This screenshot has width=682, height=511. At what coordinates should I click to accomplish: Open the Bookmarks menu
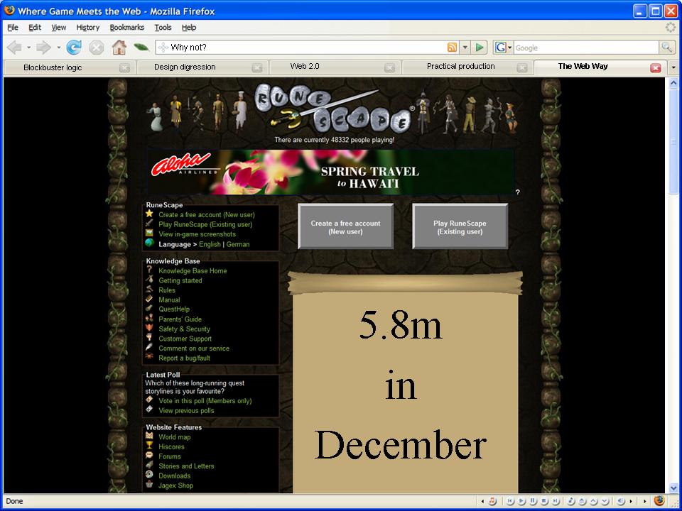[x=127, y=28]
